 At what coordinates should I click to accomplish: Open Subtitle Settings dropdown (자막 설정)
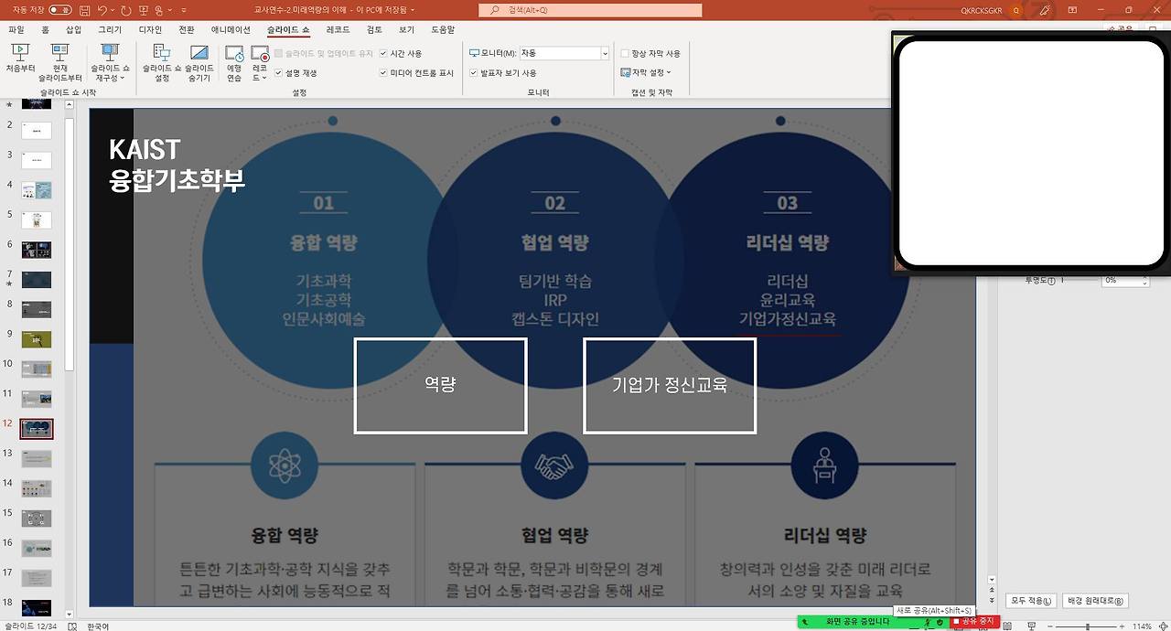[x=646, y=72]
